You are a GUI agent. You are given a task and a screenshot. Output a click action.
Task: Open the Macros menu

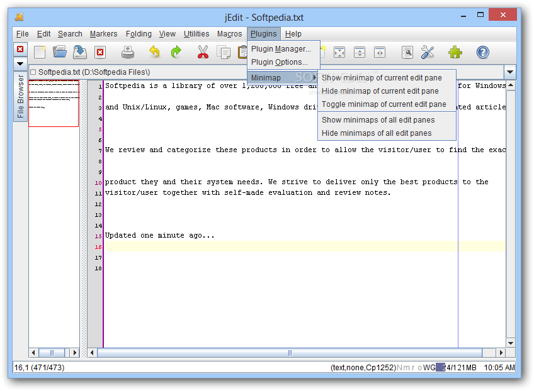(230, 34)
